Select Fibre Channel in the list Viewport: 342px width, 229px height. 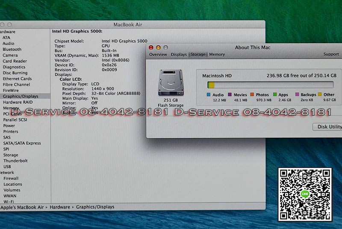[16, 84]
